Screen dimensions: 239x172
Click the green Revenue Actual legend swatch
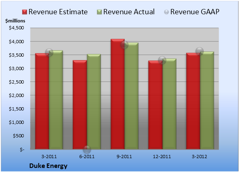[x=99, y=12]
